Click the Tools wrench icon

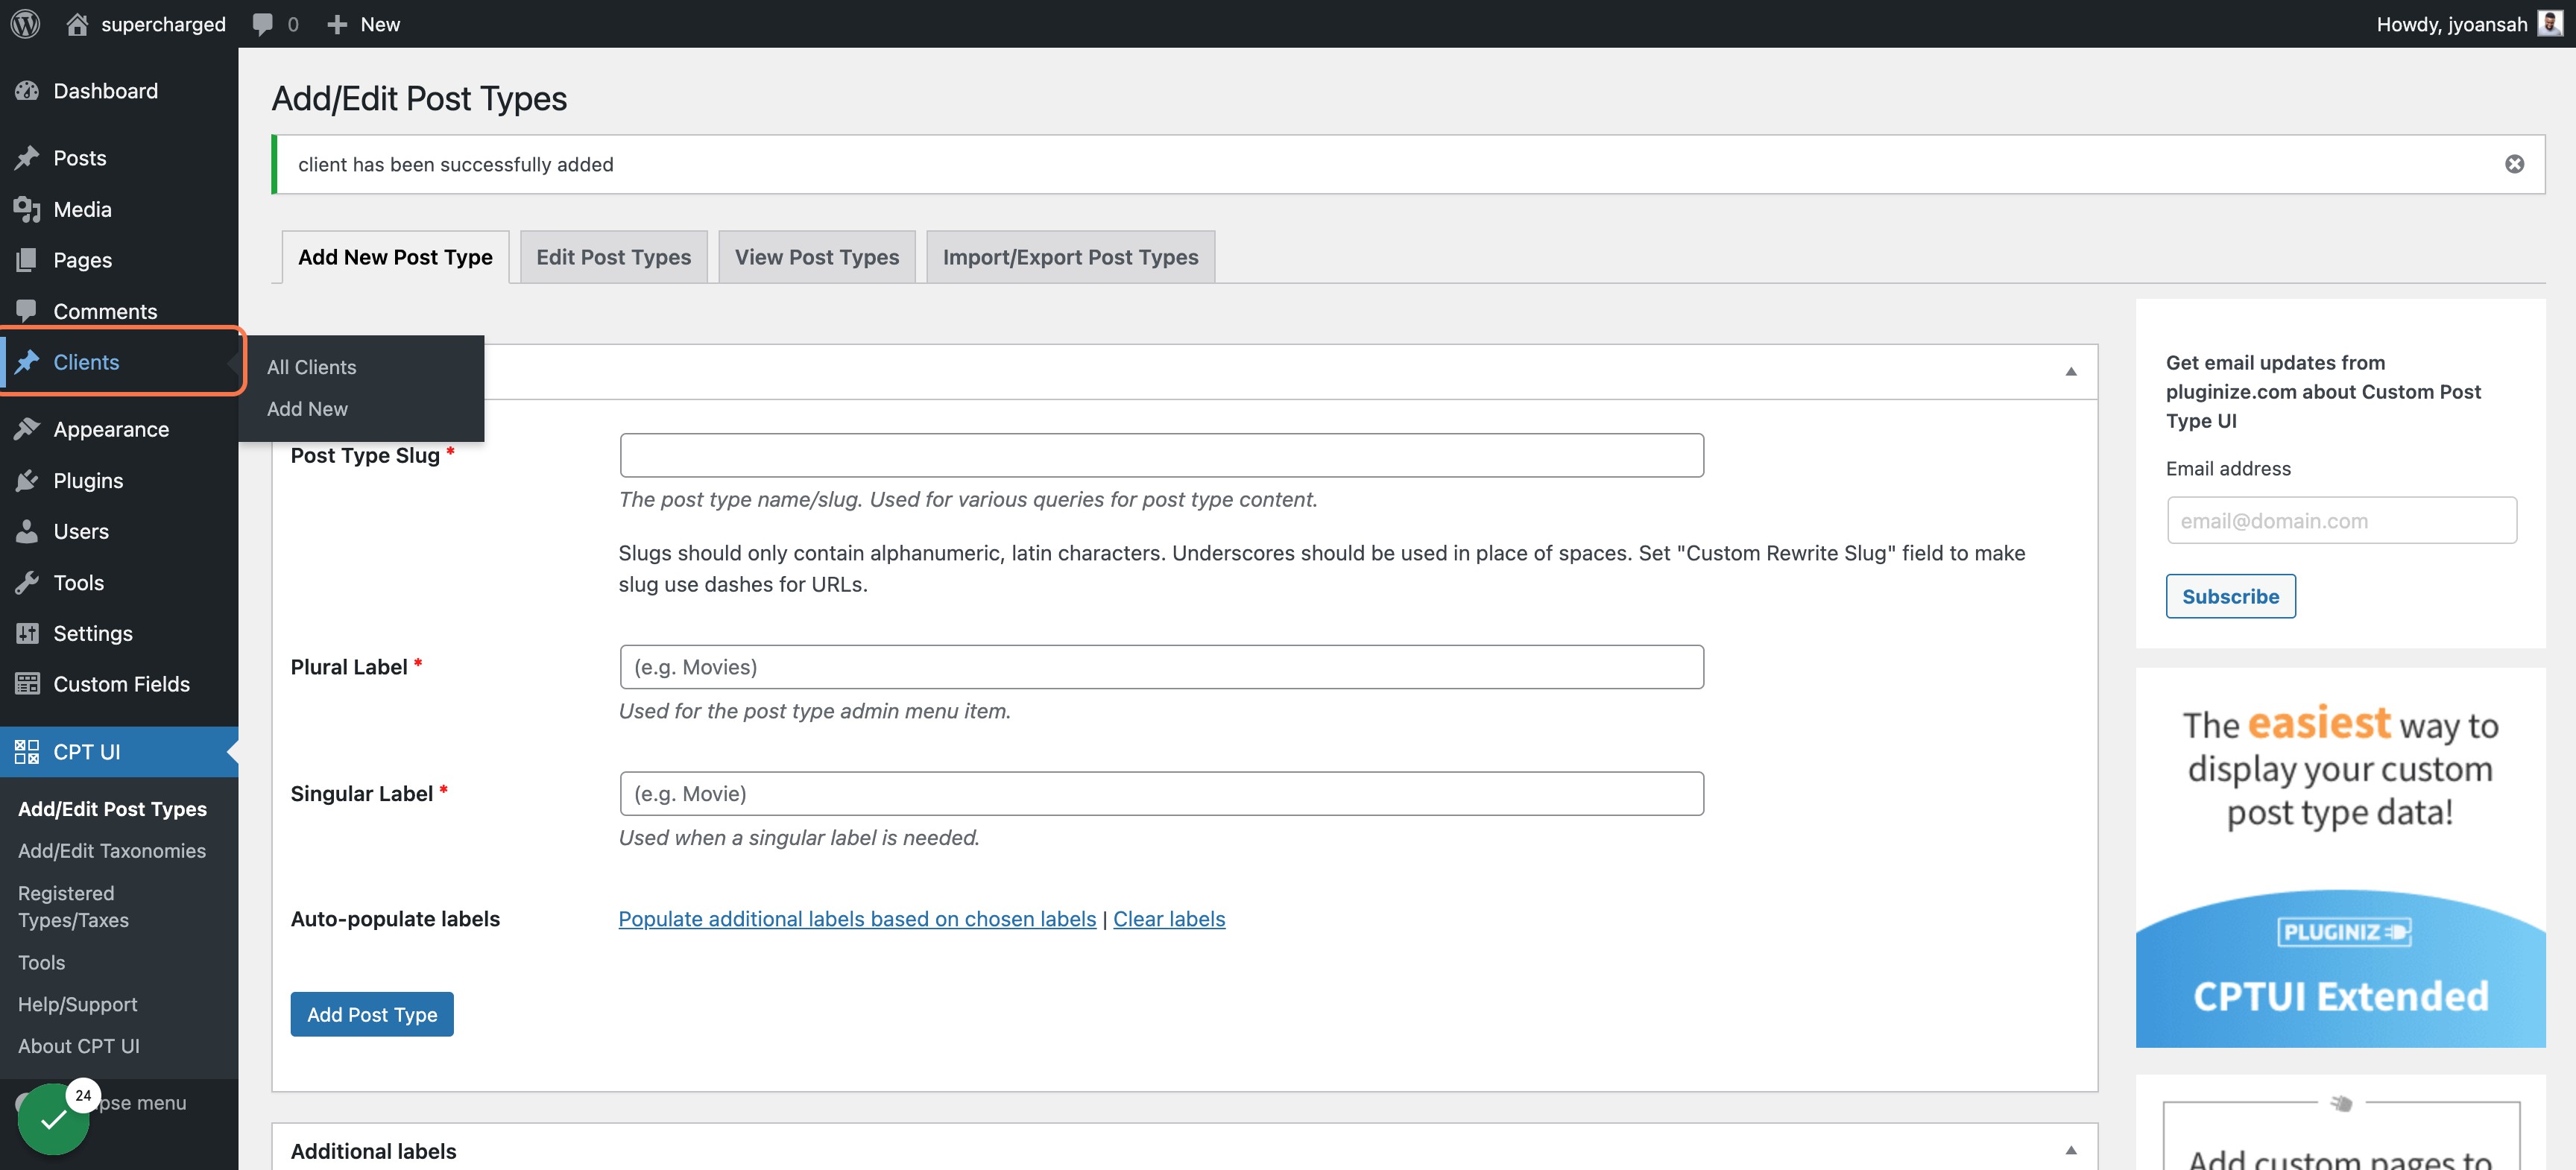coord(27,582)
